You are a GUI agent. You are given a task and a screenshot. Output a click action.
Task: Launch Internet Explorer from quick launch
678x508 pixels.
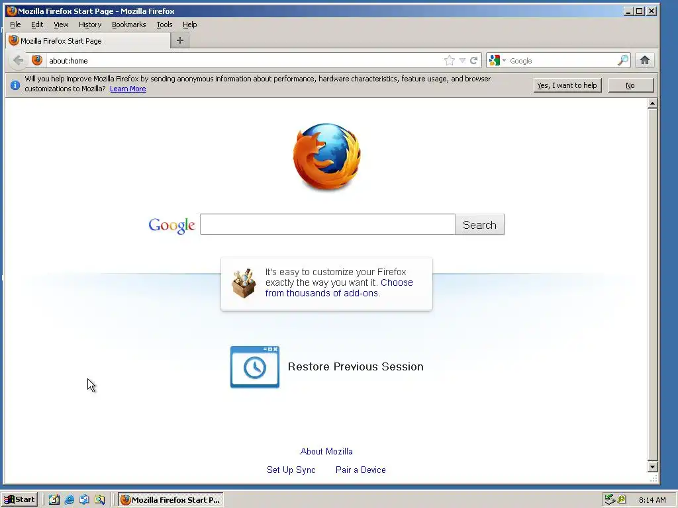(x=69, y=500)
